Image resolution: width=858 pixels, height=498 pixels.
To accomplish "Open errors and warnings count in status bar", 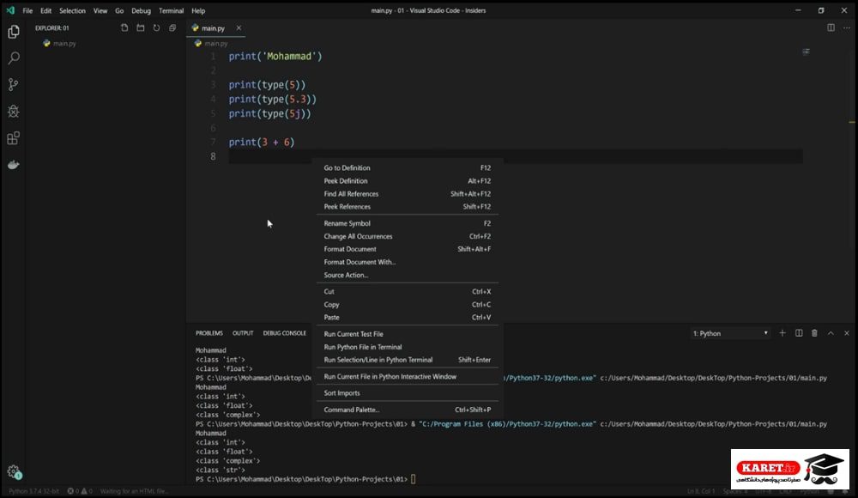I will click(x=80, y=491).
